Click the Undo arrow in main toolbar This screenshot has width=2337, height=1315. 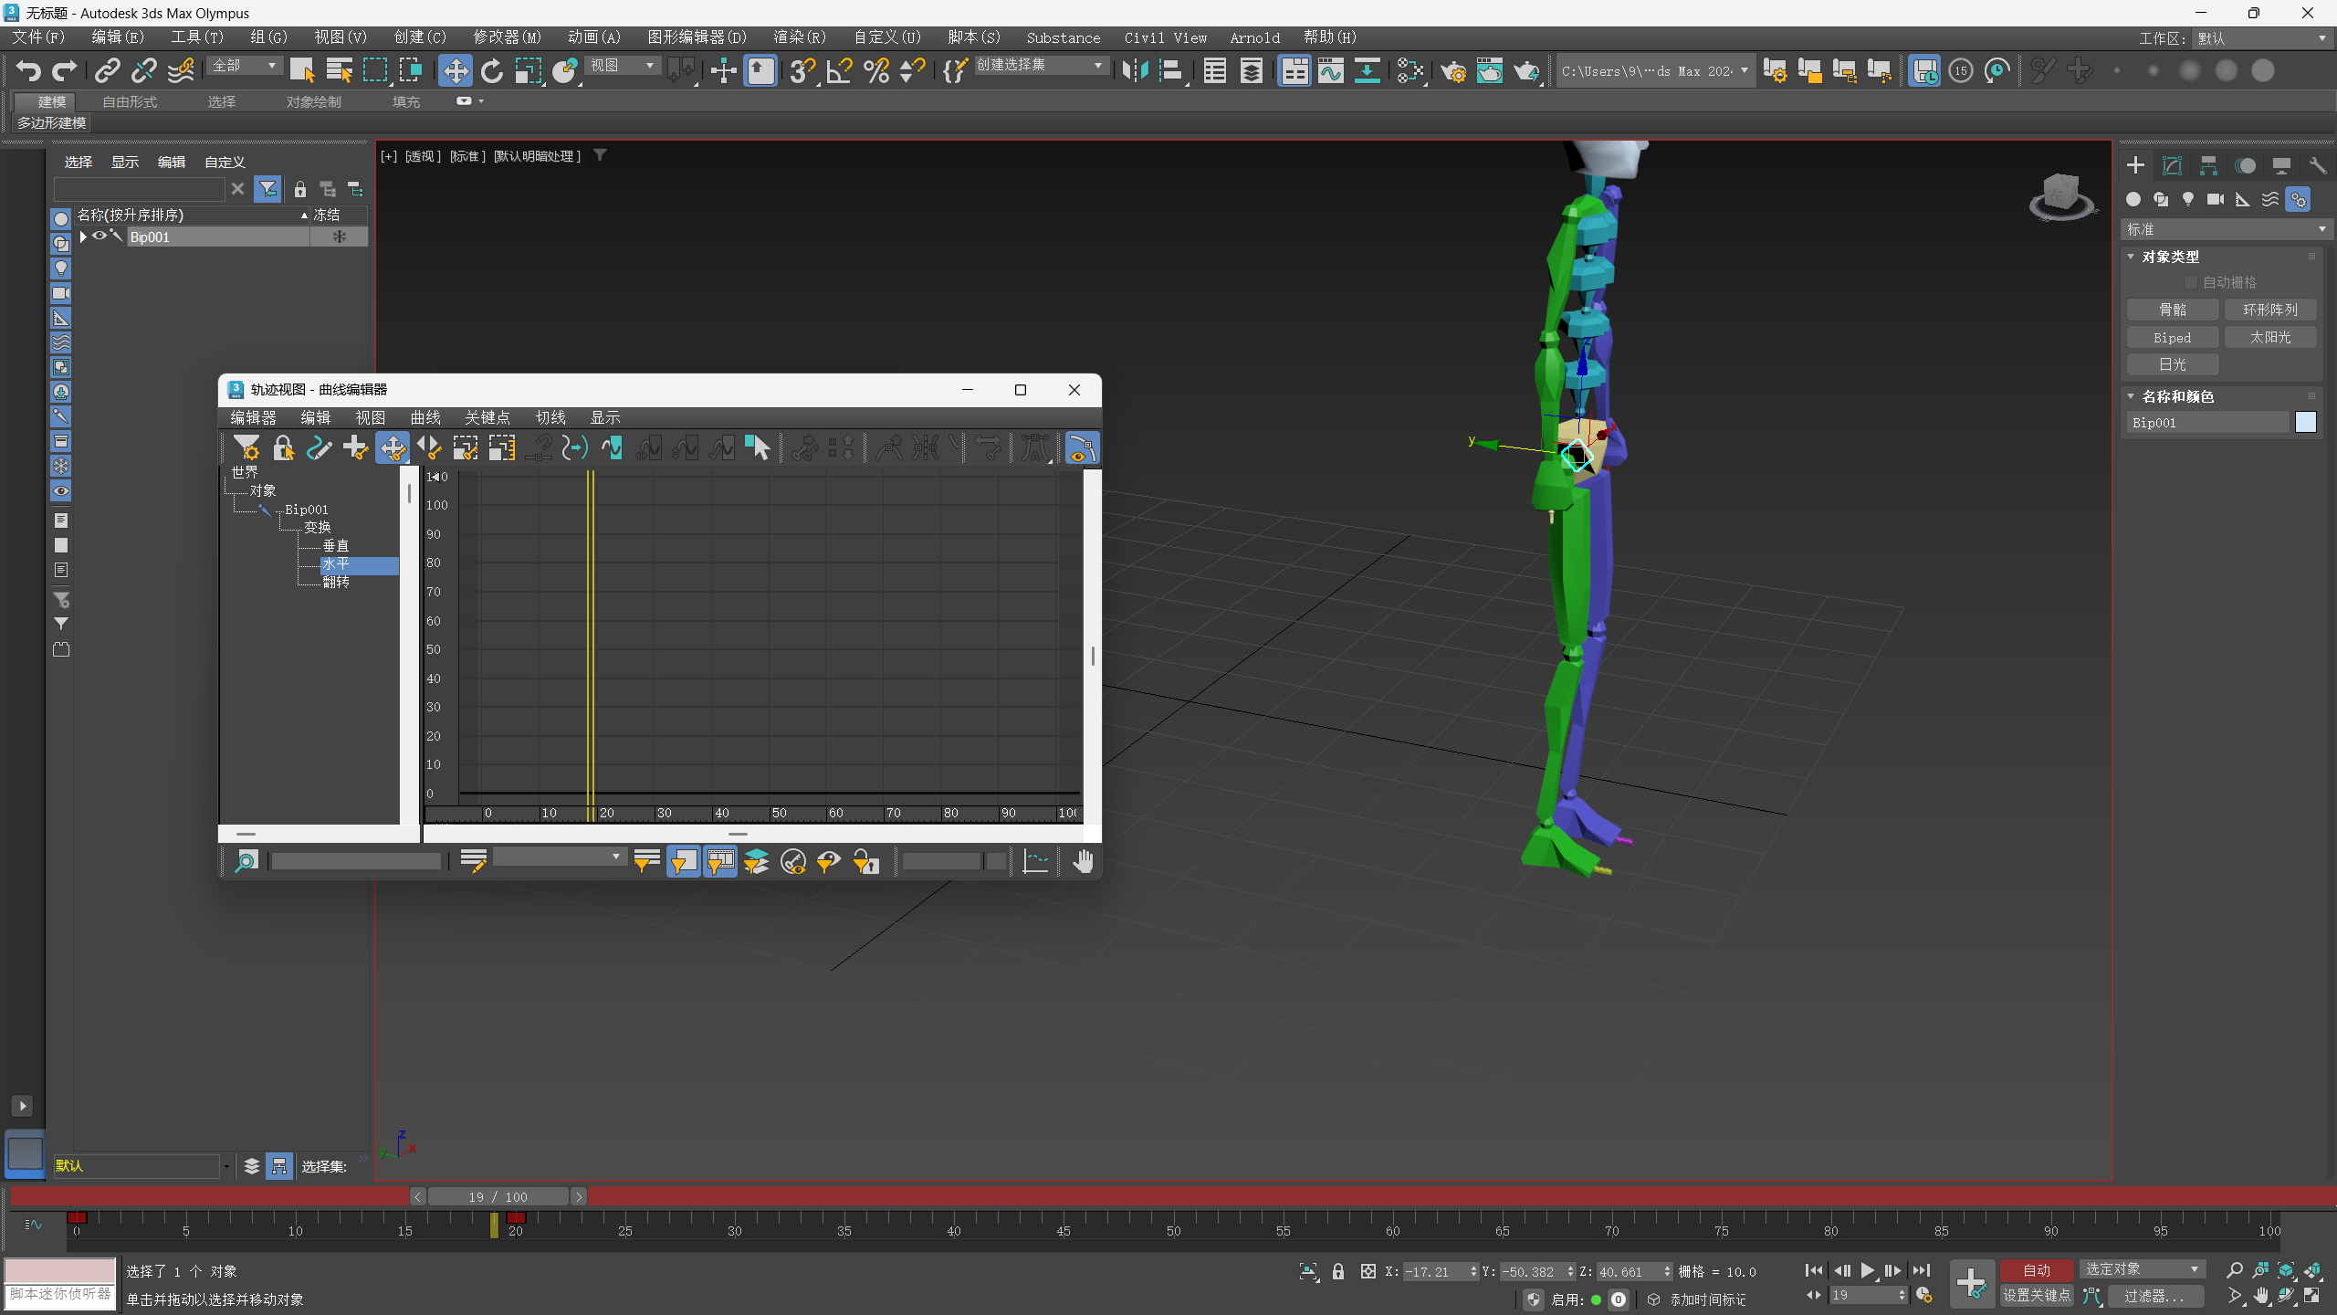pos(28,70)
